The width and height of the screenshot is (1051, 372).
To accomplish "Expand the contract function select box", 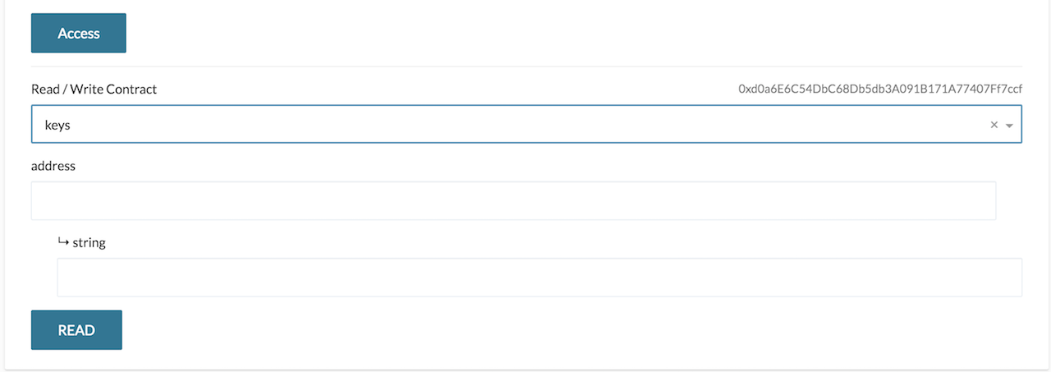I will pyautogui.click(x=525, y=125).
